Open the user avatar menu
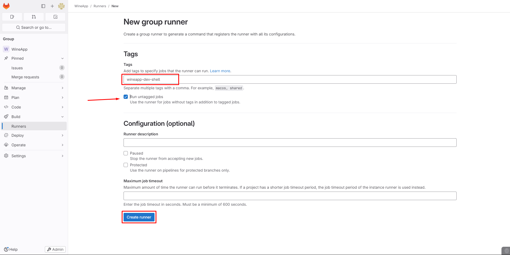510x255 pixels. click(x=61, y=6)
